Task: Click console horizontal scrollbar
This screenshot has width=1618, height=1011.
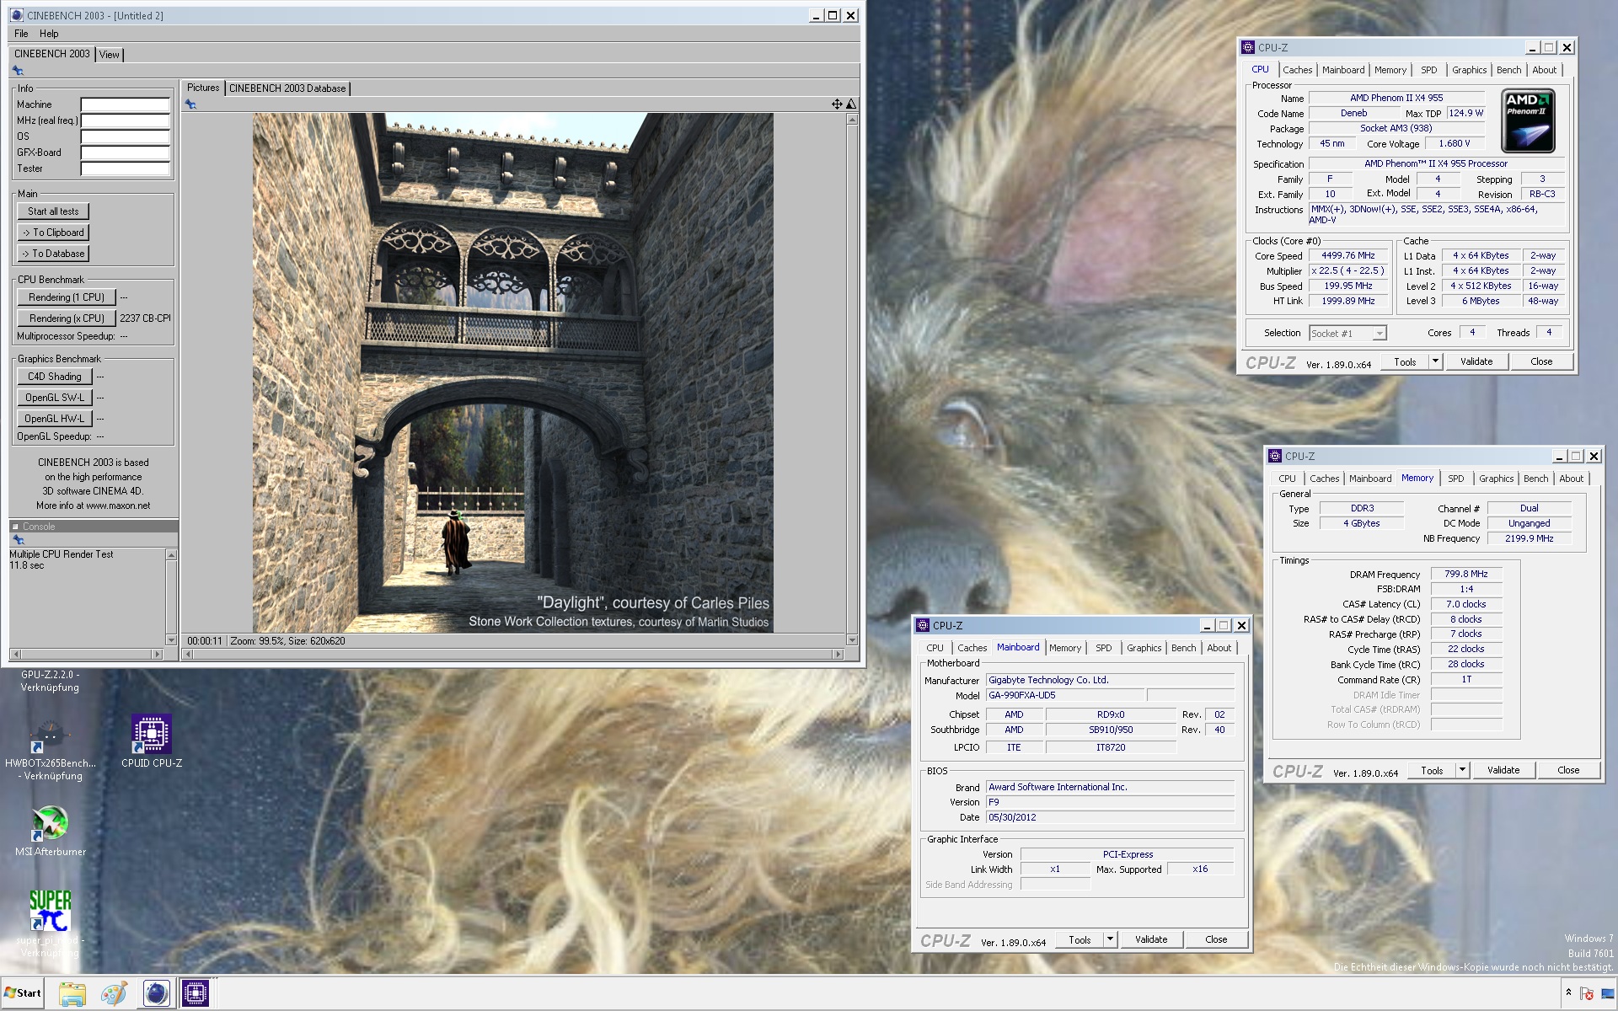Action: 86,654
